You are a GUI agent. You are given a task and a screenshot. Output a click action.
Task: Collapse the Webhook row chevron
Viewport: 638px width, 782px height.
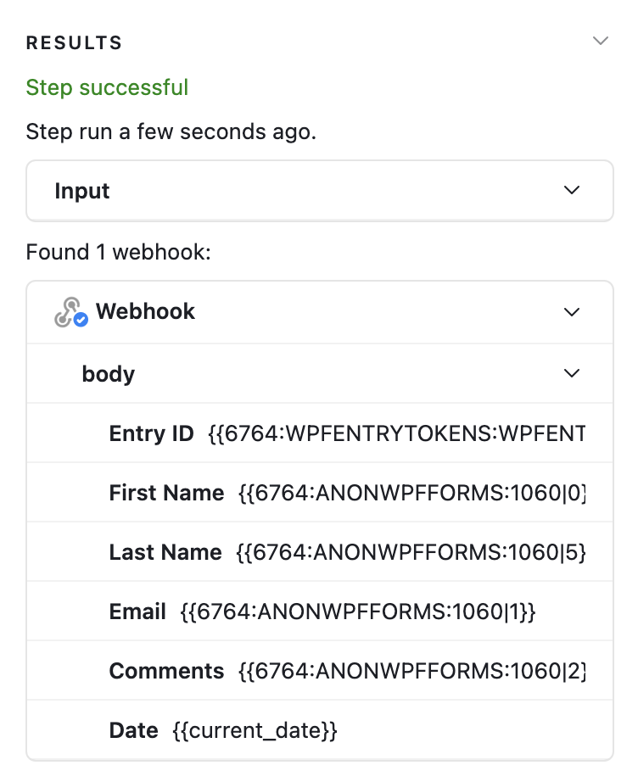coord(572,312)
